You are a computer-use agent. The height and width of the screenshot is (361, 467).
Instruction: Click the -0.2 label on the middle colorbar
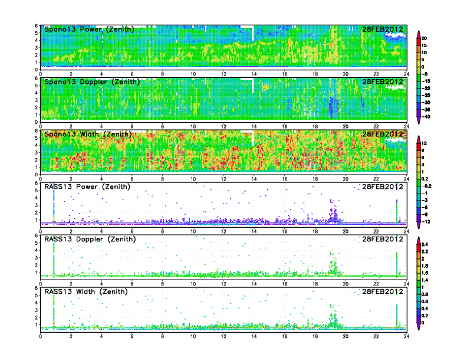point(426,186)
